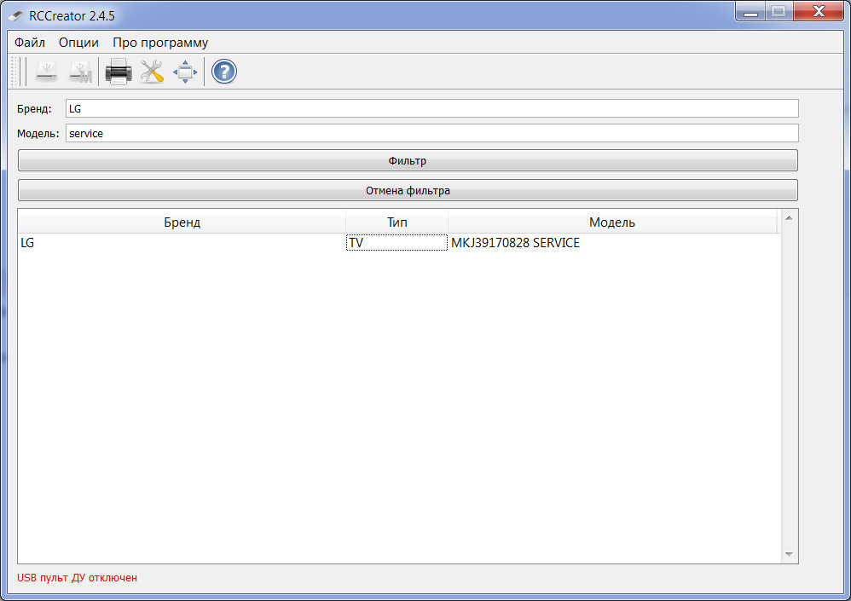Open the Про программу menu

pyautogui.click(x=160, y=43)
